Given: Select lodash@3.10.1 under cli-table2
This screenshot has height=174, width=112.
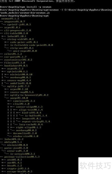Looking at the screenshot, I should 17,36.
